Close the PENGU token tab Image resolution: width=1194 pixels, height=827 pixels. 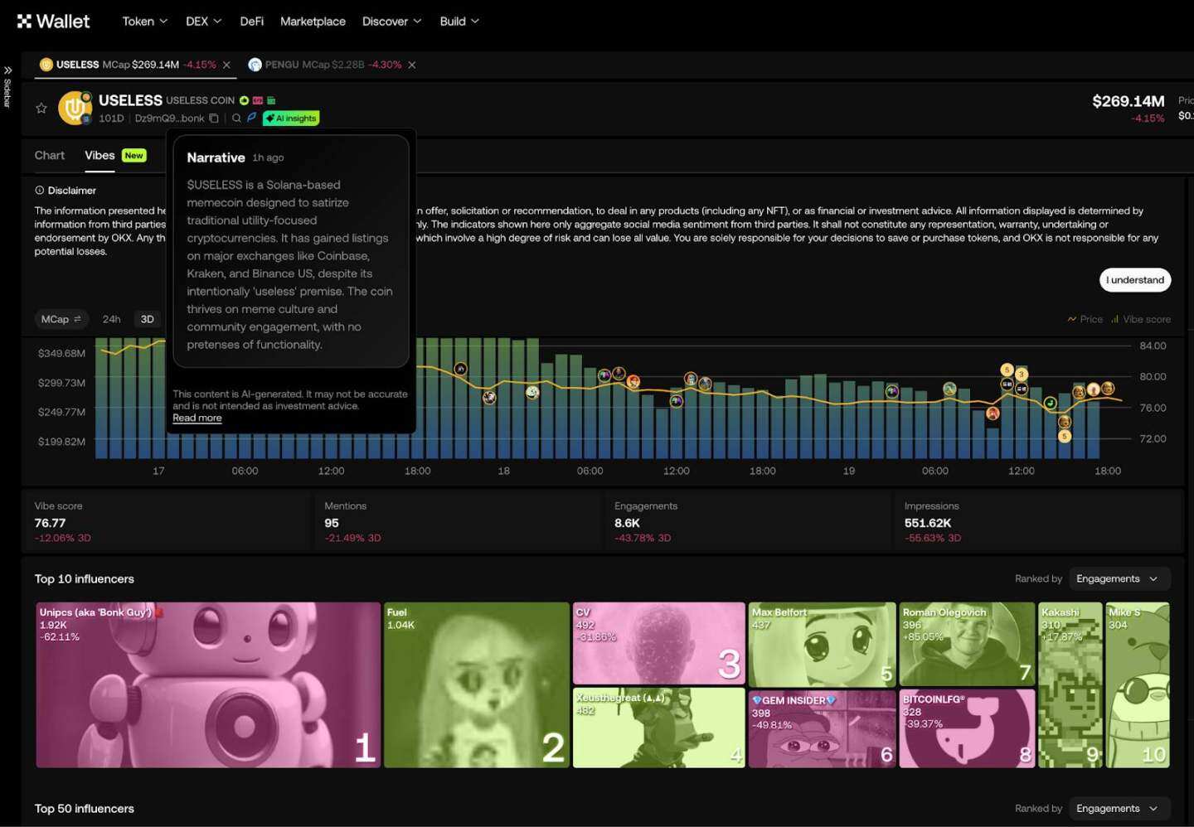pyautogui.click(x=412, y=65)
